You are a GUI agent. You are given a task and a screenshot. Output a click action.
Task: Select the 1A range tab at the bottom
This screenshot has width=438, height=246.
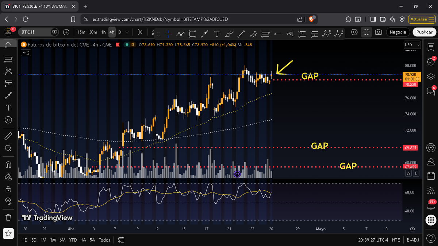(x=83, y=240)
